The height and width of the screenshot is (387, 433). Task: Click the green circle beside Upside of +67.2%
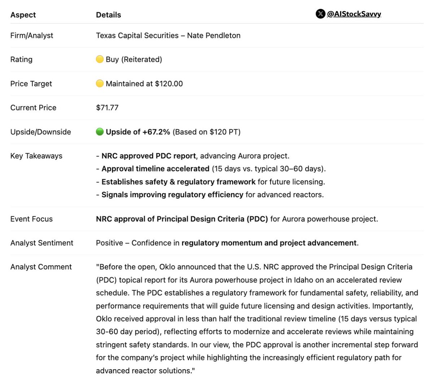(x=100, y=132)
